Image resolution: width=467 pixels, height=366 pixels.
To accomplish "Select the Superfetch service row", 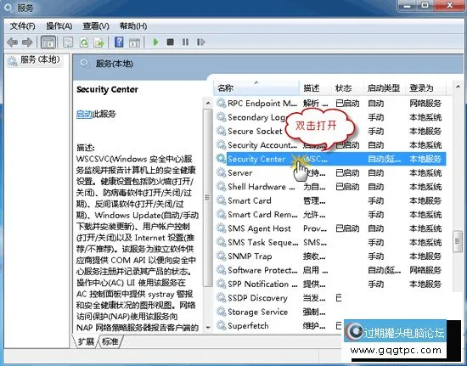I will [279, 326].
